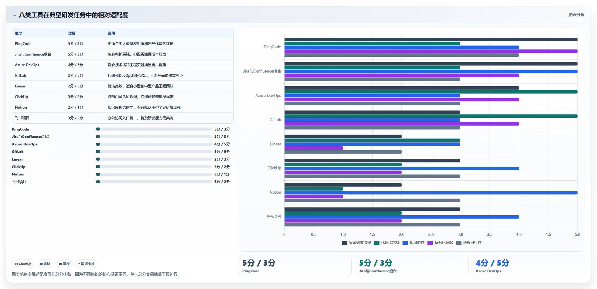Click the description 生态和扩展强，但配置治理成本较高
597x289 pixels.
(137, 54)
